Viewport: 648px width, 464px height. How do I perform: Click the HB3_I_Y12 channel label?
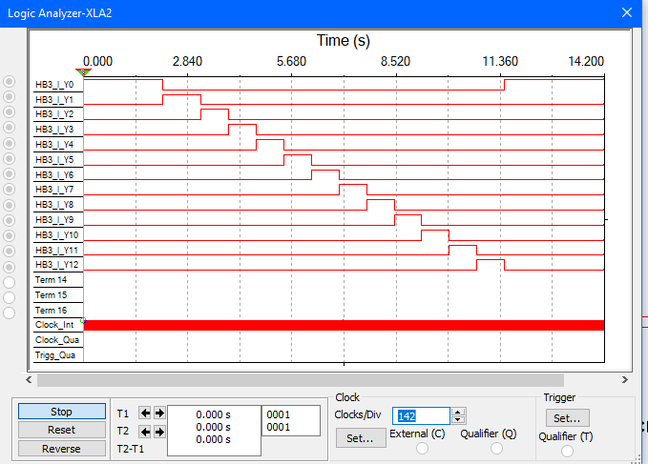coord(56,264)
